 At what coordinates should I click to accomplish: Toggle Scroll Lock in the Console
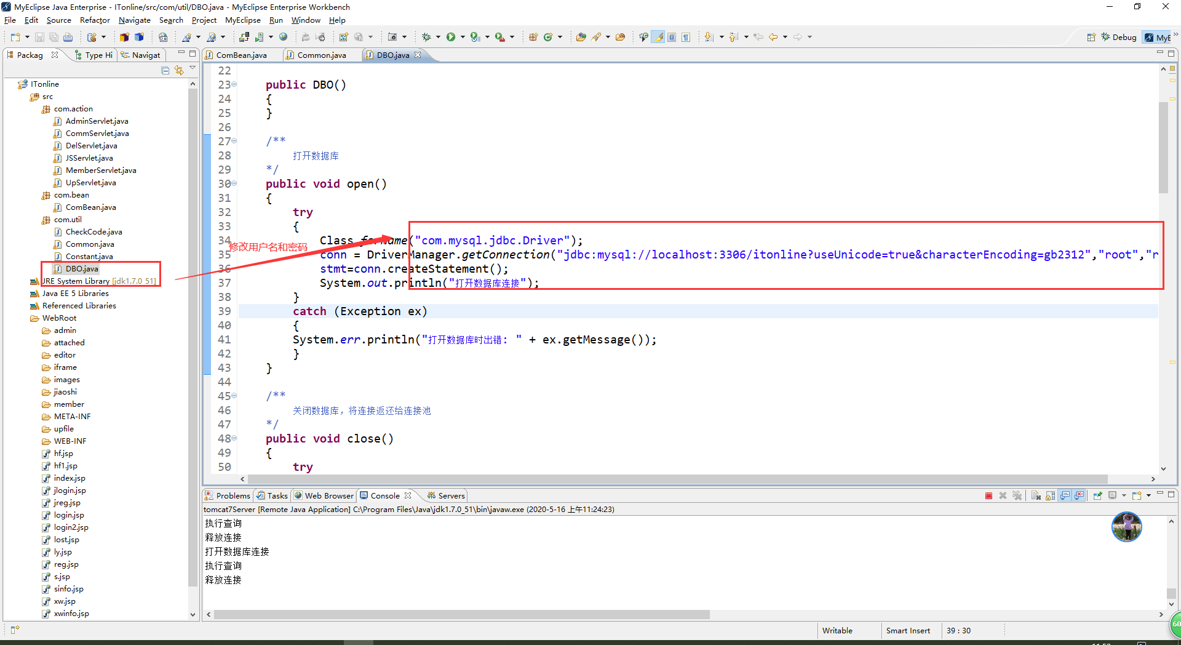(1050, 495)
